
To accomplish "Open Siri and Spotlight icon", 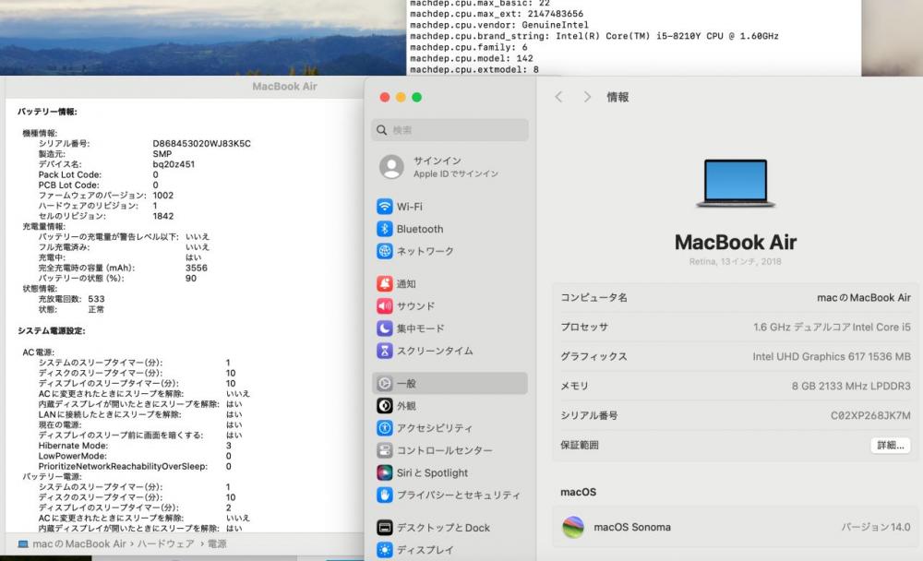I will point(384,472).
